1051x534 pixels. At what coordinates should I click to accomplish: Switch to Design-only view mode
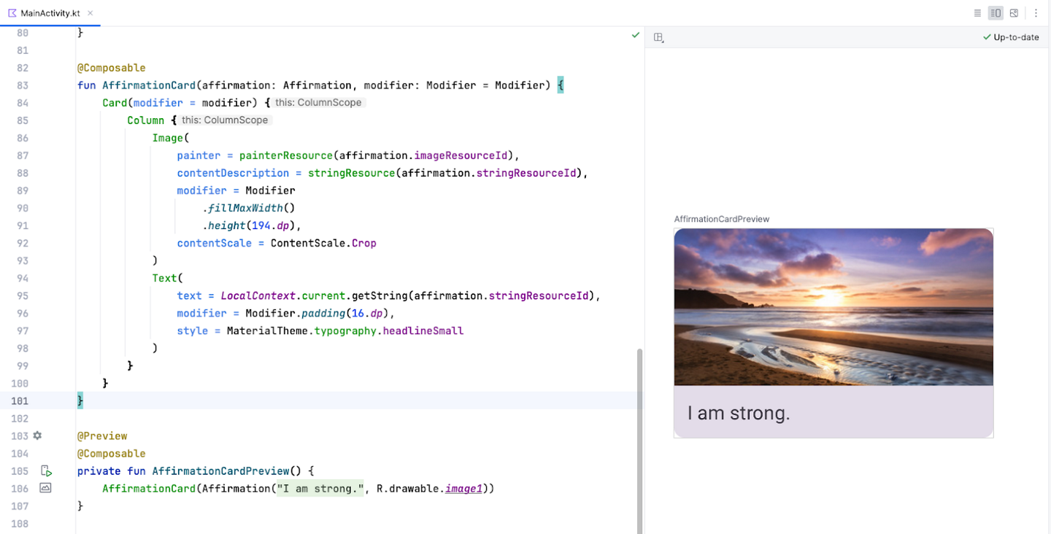[1014, 13]
